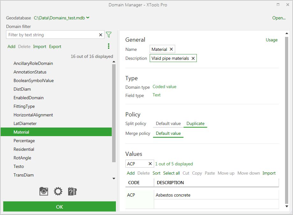Sort the coded values
The image size is (293, 215).
(156, 173)
